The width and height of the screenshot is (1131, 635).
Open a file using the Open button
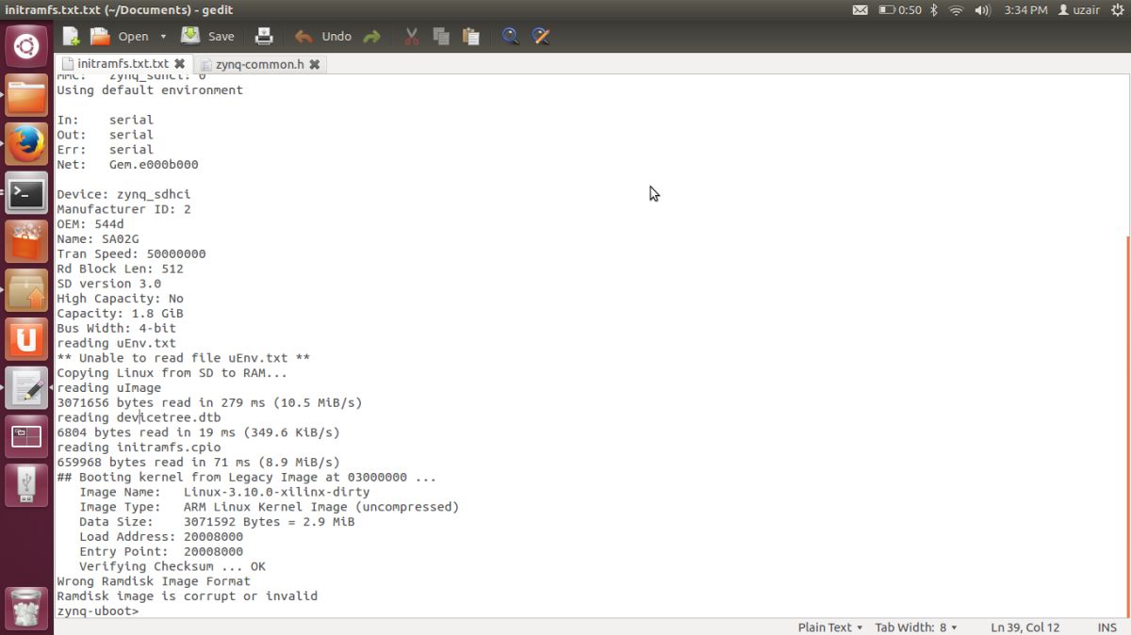tap(120, 37)
